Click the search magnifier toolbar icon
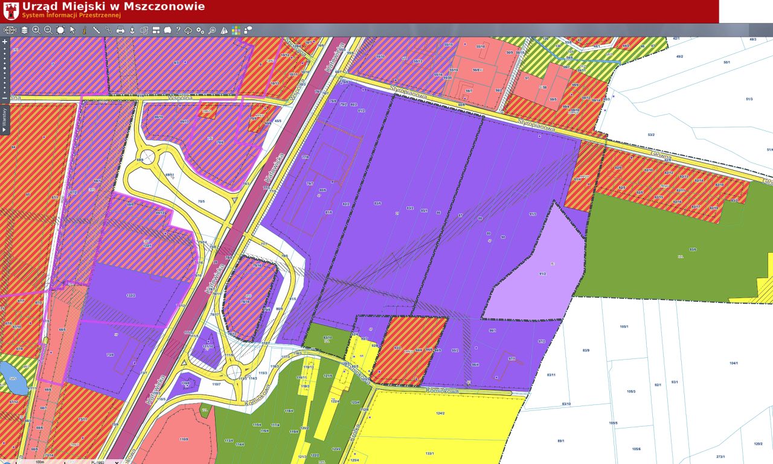This screenshot has width=773, height=464. click(x=212, y=30)
